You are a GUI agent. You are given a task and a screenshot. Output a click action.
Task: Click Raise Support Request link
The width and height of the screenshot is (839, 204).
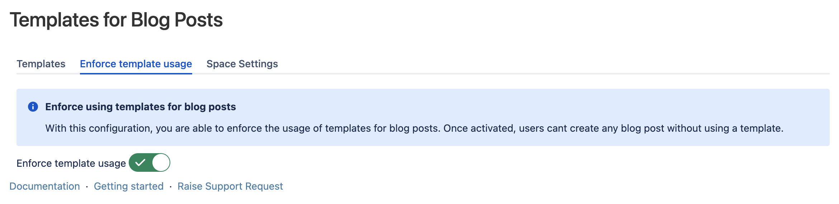point(230,186)
